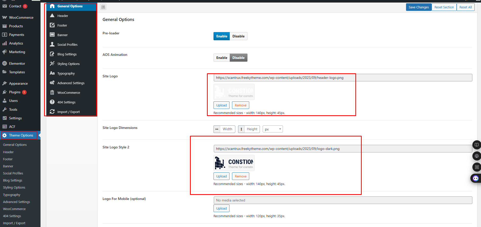This screenshot has width=481, height=227.
Task: Disable the Pre-loader option
Action: pos(238,36)
